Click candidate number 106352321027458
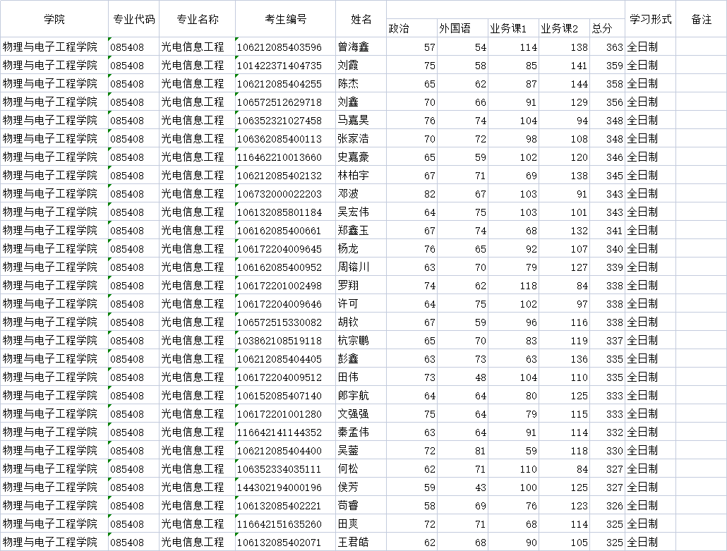 285,120
